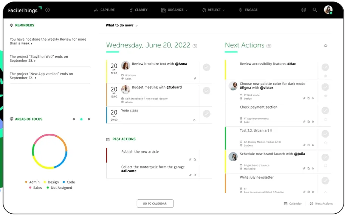Click the recurring icon on Yoga class
Viewport: 347px width, 217px height.
click(x=194, y=120)
